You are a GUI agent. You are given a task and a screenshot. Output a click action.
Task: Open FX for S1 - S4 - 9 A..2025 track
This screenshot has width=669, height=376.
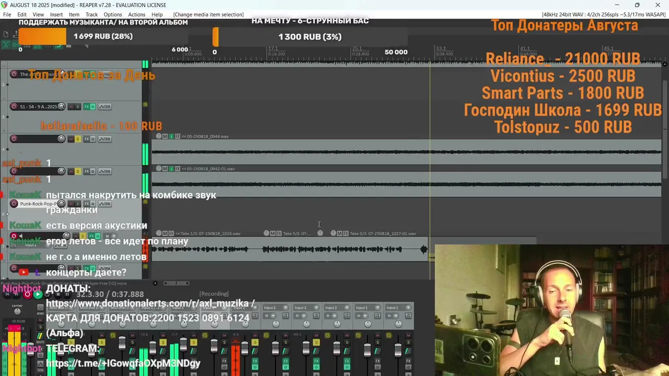click(x=87, y=107)
